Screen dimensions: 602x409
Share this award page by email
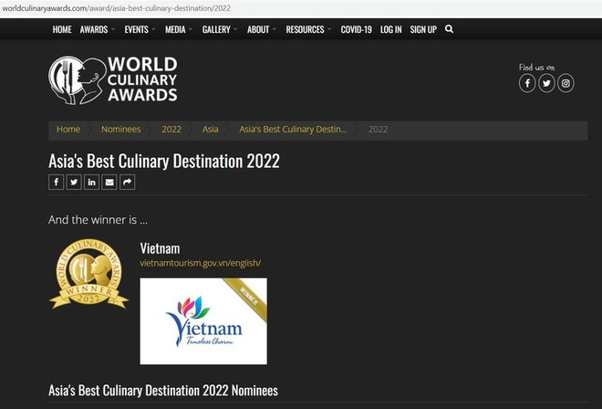point(109,182)
